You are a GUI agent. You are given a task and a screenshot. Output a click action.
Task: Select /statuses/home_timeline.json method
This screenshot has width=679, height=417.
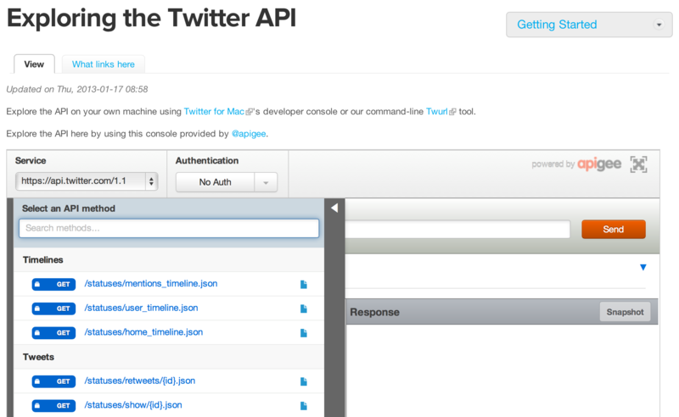[x=143, y=332]
